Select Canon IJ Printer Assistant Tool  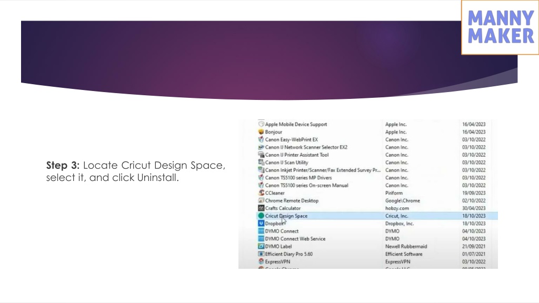(x=297, y=155)
